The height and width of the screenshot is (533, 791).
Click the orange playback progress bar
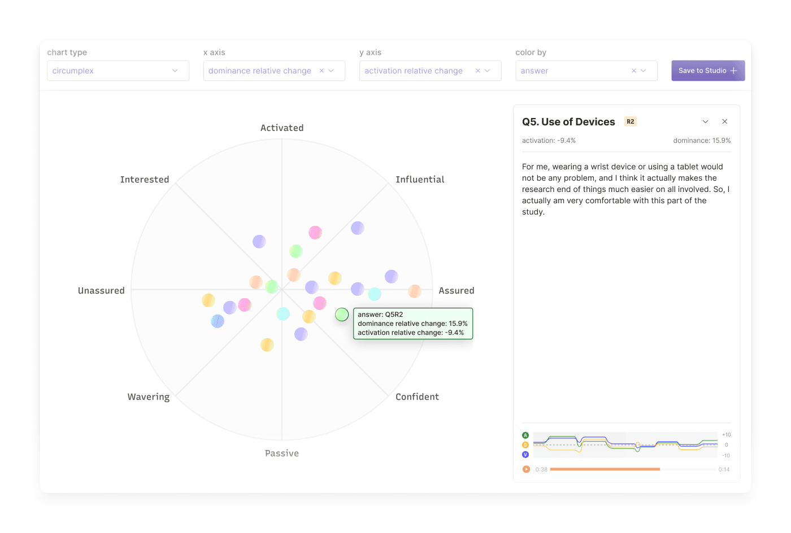click(605, 469)
